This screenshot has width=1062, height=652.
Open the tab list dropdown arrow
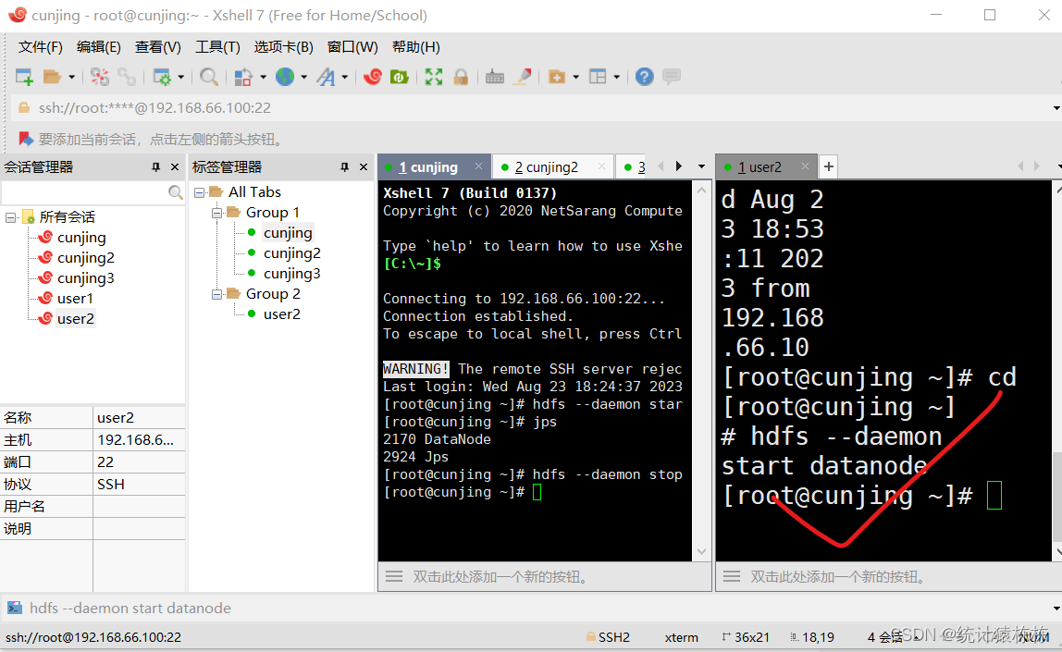point(701,166)
